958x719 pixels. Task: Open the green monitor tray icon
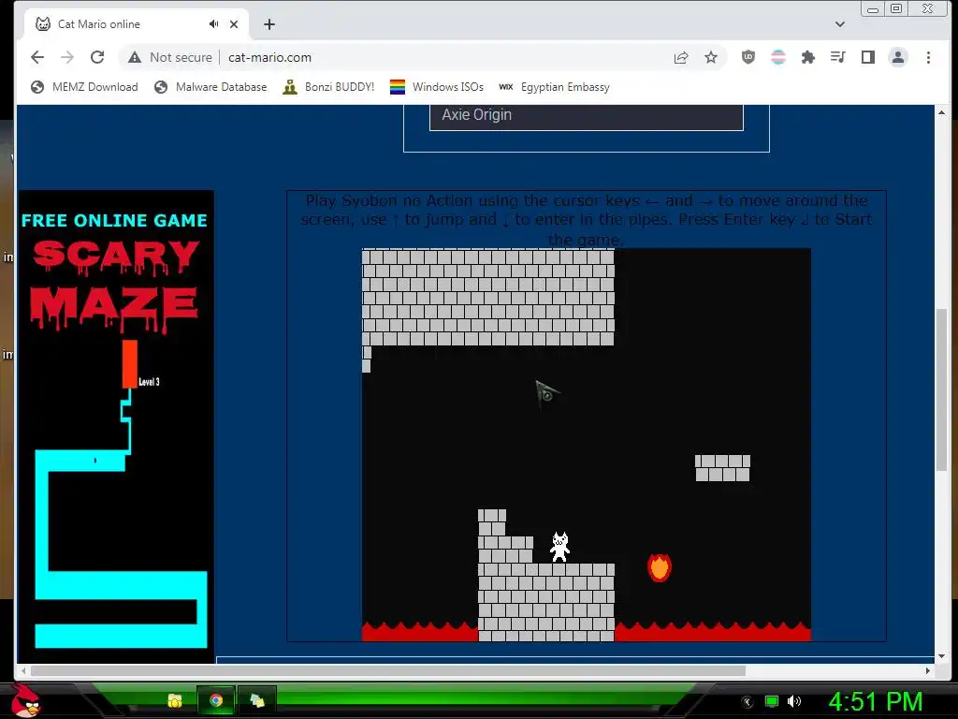[x=772, y=701]
